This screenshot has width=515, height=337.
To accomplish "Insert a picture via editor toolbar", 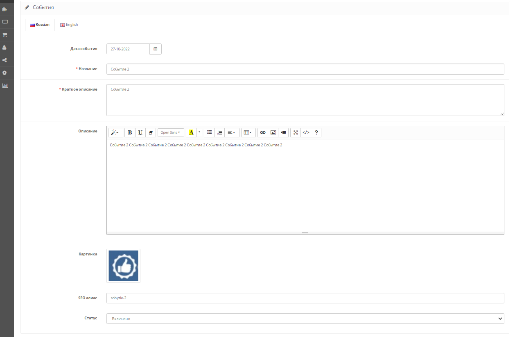I will 273,132.
